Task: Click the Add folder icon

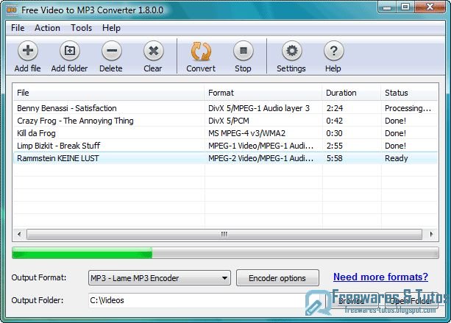Action: pyautogui.click(x=70, y=51)
